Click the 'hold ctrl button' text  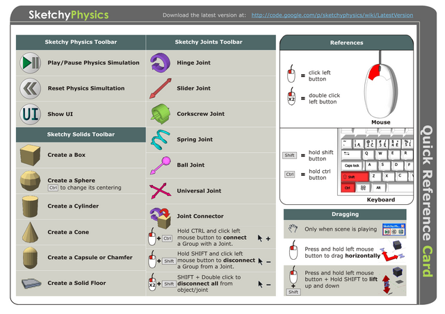coord(320,174)
